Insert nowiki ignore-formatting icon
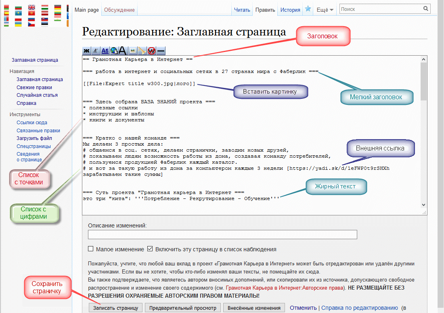The width and height of the screenshot is (444, 313). (151, 51)
